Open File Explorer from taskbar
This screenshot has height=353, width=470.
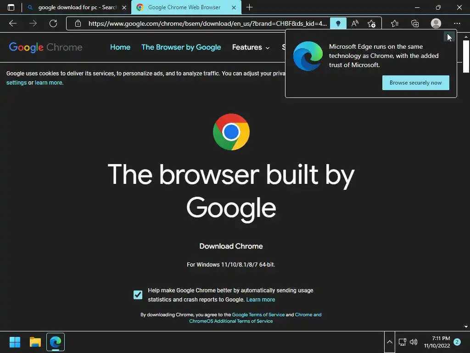click(x=35, y=342)
